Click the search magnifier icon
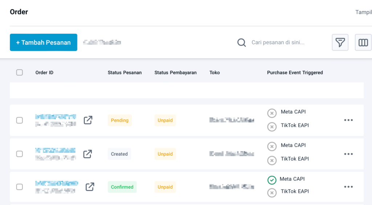Image resolution: width=372 pixels, height=205 pixels. [242, 43]
